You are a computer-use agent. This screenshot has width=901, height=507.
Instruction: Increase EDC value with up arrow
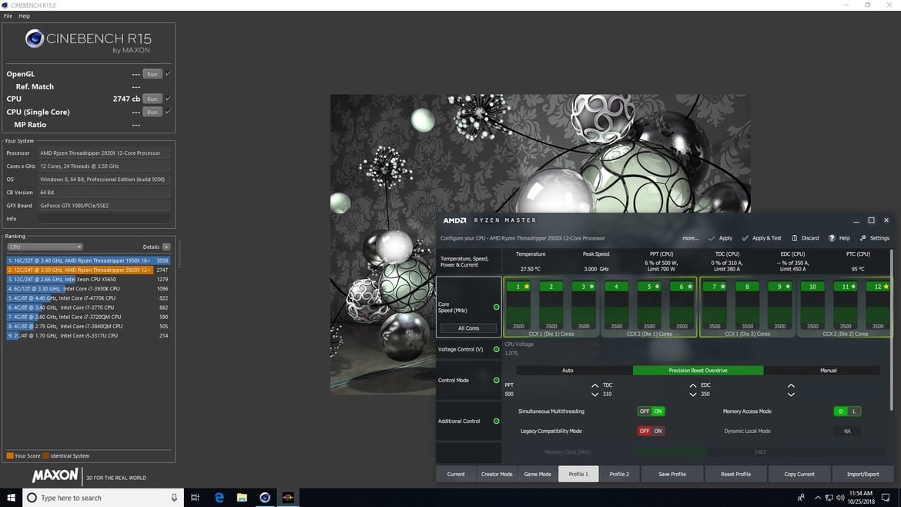791,386
